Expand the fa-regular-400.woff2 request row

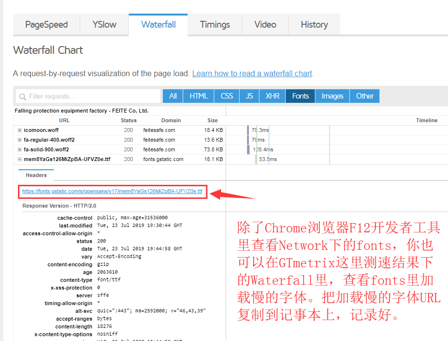tap(19, 140)
